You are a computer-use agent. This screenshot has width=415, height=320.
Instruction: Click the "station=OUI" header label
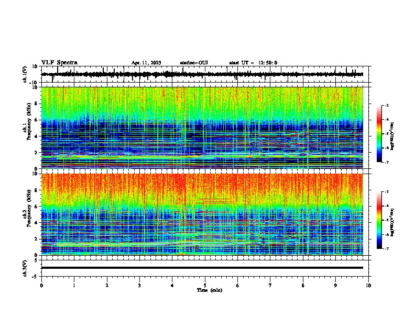pyautogui.click(x=194, y=63)
